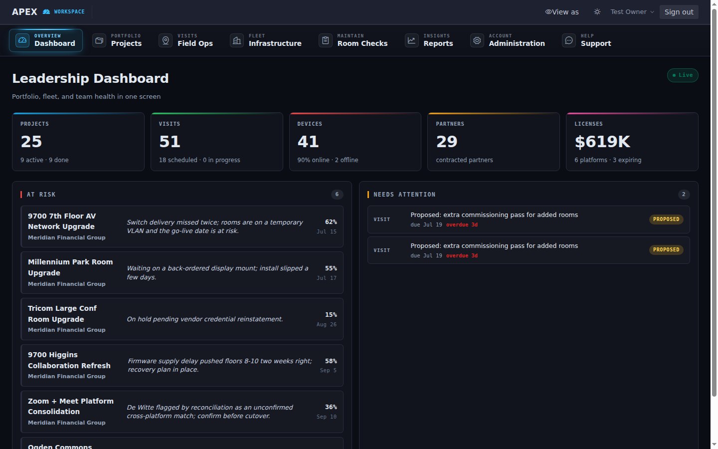Open the Licenses card showing $619K
Screen dimensions: 718x449
(632, 142)
